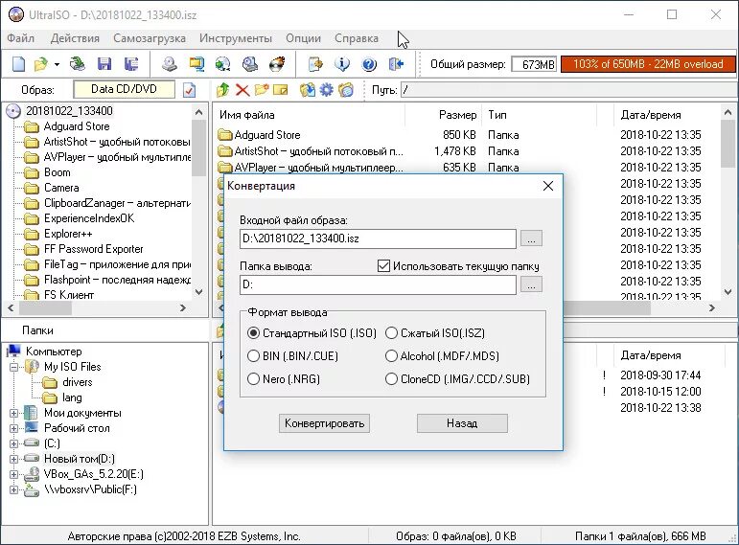Open the dropdown arrow next to Open icon
739x545 pixels.
[57, 64]
